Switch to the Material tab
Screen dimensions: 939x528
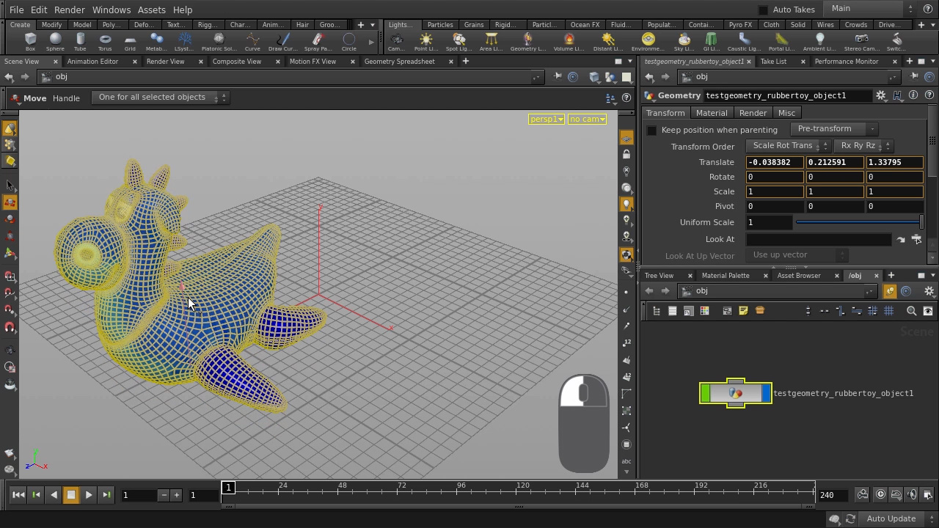pos(711,112)
